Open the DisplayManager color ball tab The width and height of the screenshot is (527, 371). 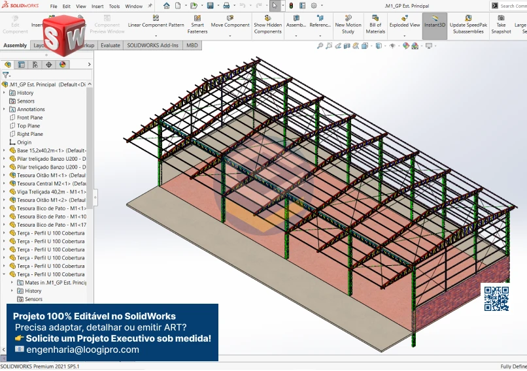[x=63, y=65]
